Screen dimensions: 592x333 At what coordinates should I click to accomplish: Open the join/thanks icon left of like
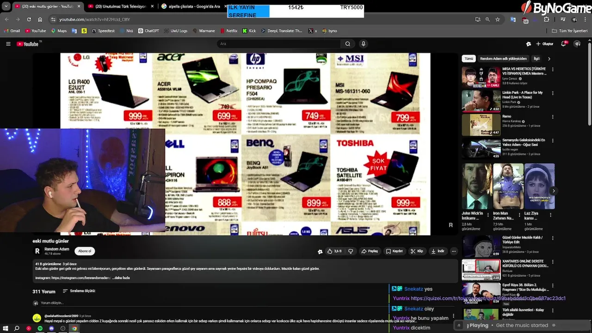(320, 252)
